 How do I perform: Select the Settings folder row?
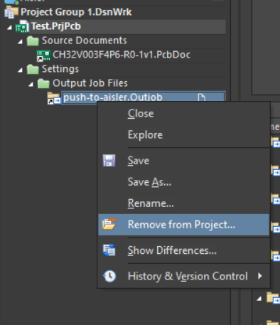point(60,69)
